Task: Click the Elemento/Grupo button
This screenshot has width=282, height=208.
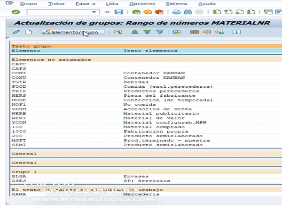Action: point(73,32)
